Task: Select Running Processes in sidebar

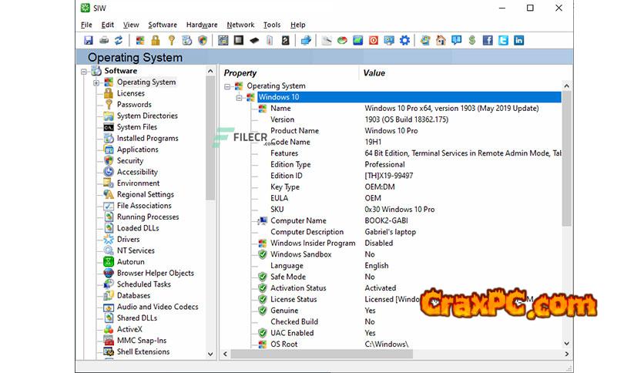Action: tap(147, 217)
